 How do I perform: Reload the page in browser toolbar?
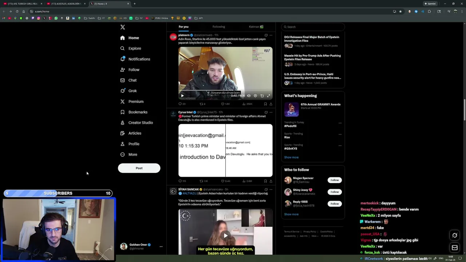17,11
